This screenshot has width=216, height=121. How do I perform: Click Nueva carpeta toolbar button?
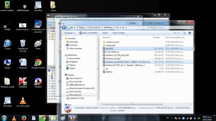tap(119, 33)
